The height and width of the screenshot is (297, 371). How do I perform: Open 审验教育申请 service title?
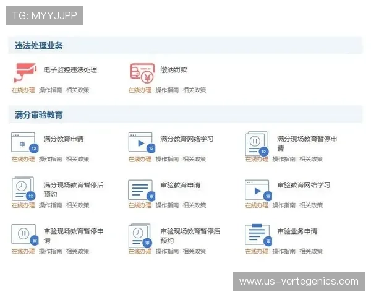pos(181,185)
